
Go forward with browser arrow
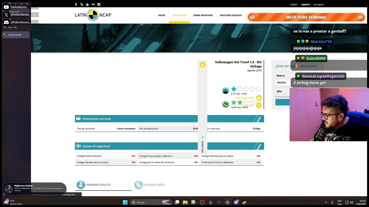[21, 4]
